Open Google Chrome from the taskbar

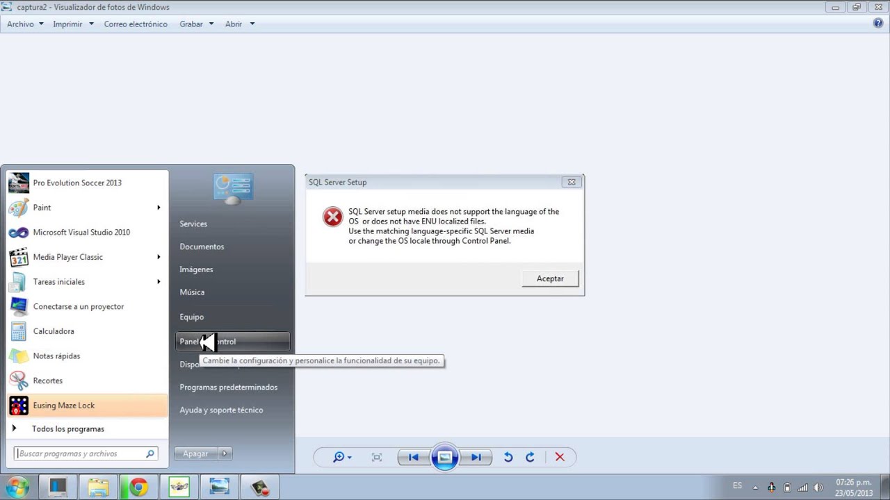pos(138,487)
